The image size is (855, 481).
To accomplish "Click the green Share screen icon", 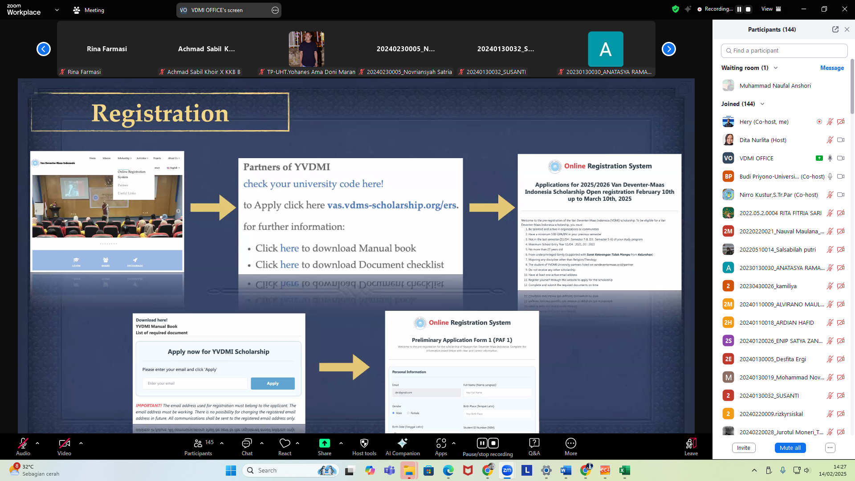I will coord(324,443).
